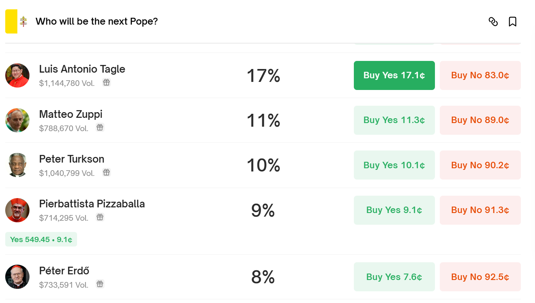Click the Vatican emblem market icon
This screenshot has width=535, height=303.
[24, 21]
